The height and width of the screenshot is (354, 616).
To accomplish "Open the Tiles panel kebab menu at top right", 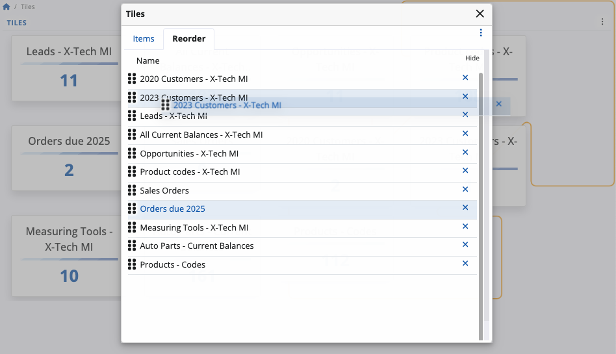I will 602,22.
